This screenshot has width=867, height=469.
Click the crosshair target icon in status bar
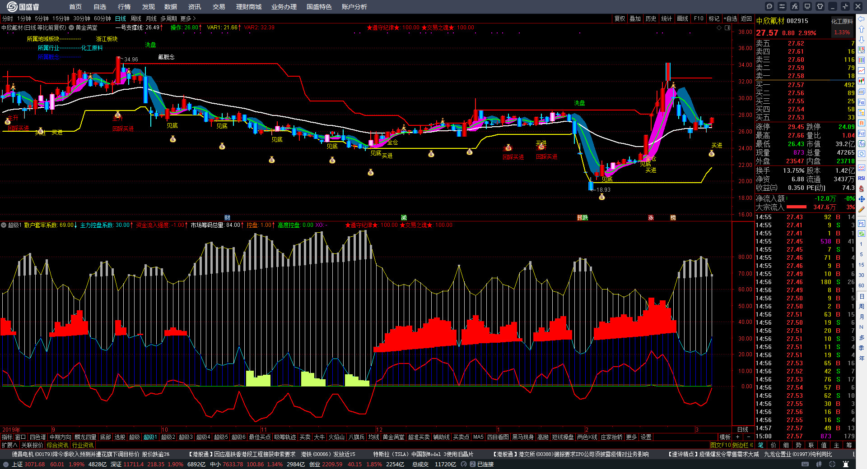[832, 464]
